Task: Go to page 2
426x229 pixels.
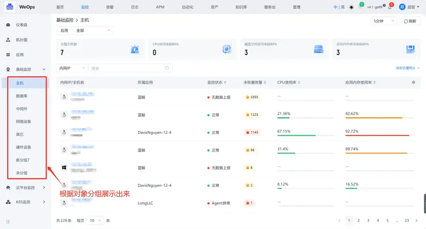Action: (x=359, y=220)
